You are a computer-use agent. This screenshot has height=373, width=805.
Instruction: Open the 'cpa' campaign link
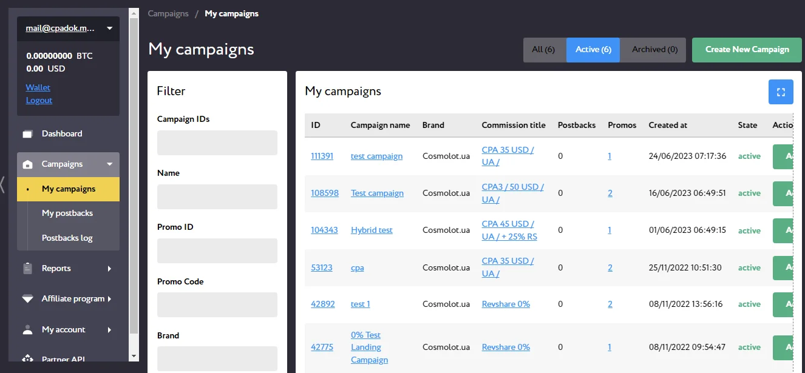pyautogui.click(x=358, y=267)
